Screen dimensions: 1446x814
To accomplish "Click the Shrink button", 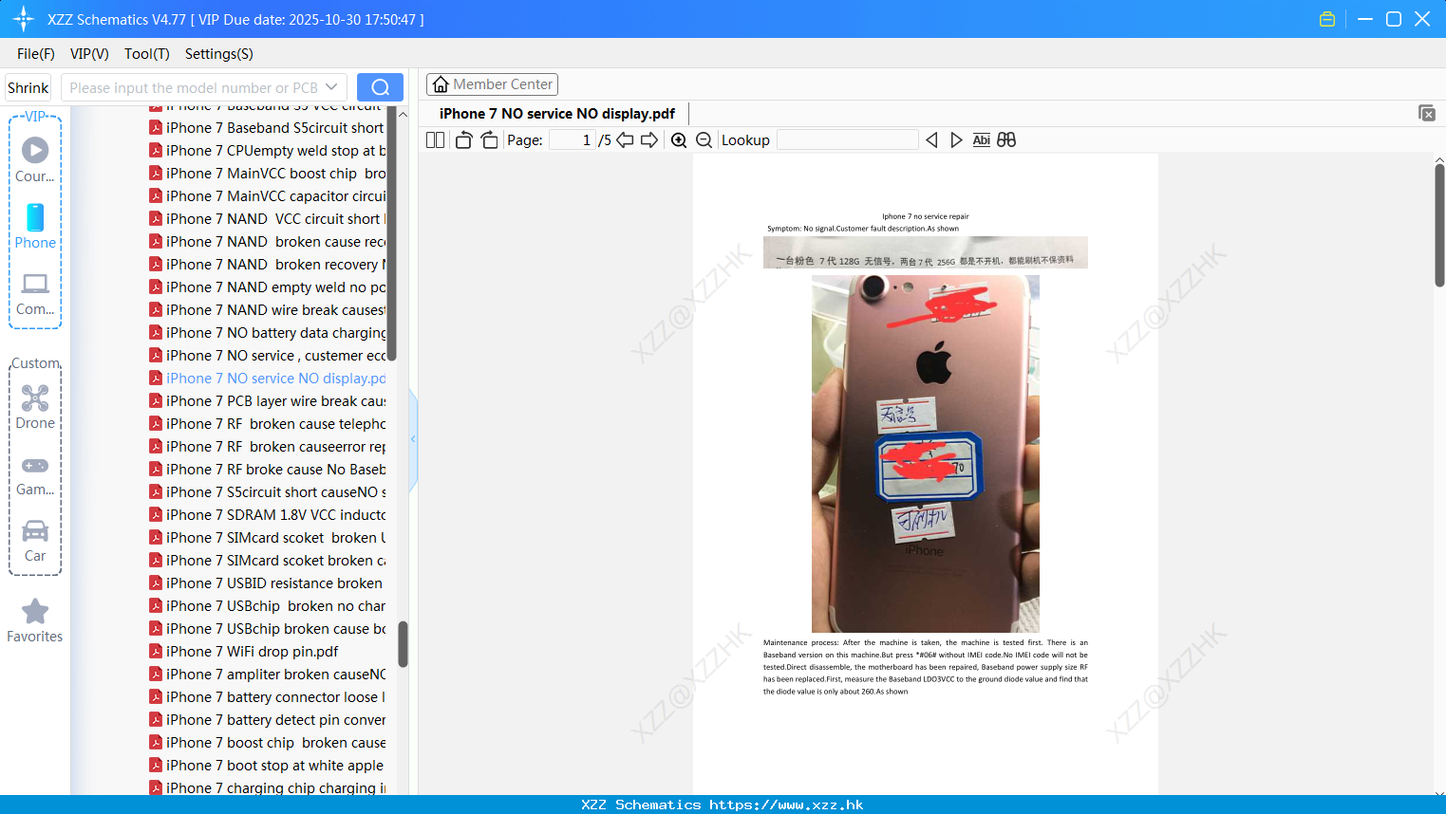I will coord(28,87).
